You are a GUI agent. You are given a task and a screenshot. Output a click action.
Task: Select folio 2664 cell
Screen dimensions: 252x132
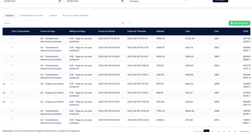(x=217, y=66)
